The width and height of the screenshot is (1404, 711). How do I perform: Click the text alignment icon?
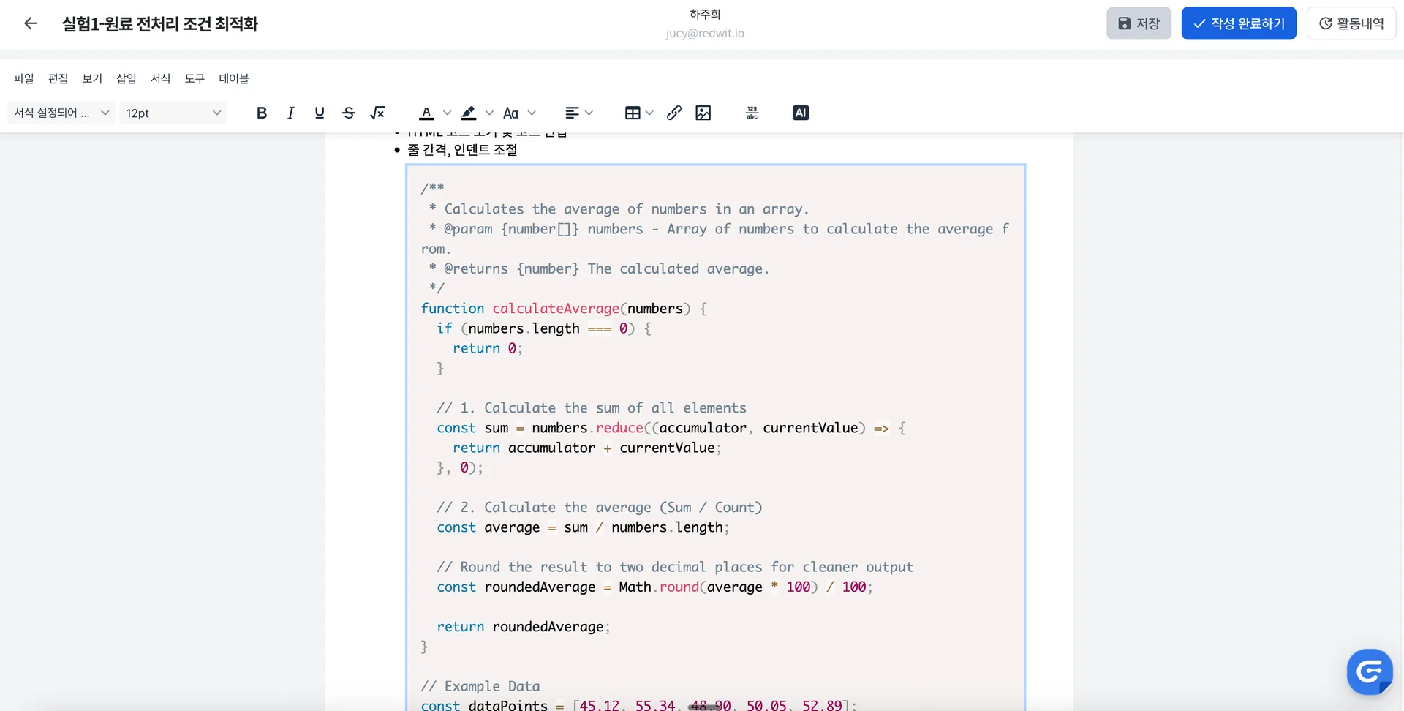572,113
